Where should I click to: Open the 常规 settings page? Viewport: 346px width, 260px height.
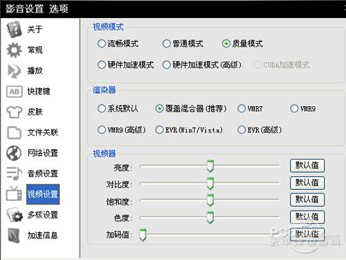point(35,50)
